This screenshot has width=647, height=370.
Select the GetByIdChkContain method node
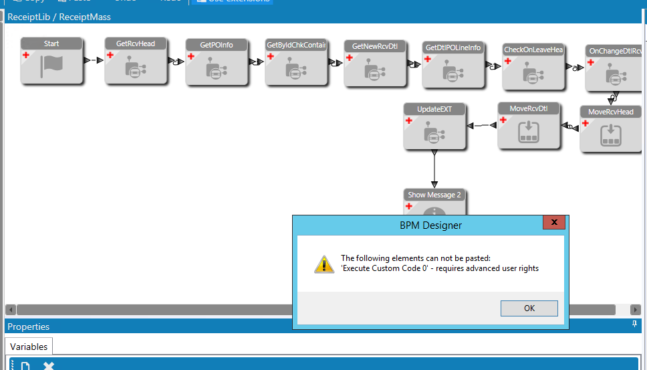point(296,62)
